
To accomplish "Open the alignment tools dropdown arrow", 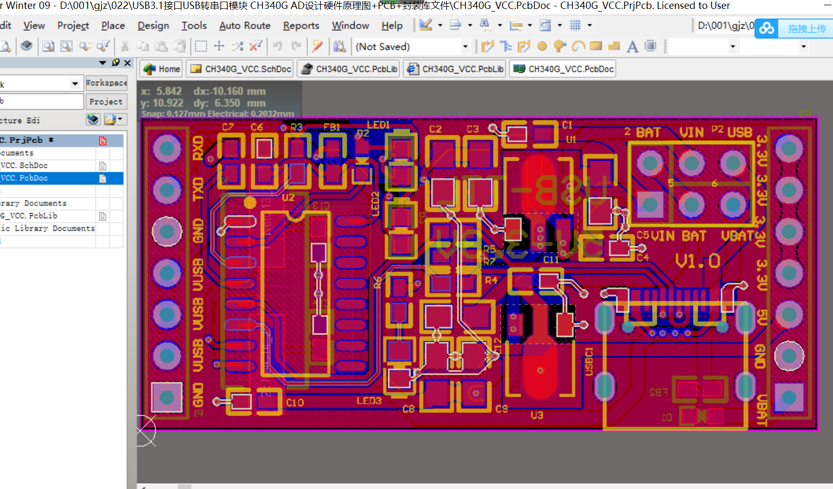I will tap(470, 25).
